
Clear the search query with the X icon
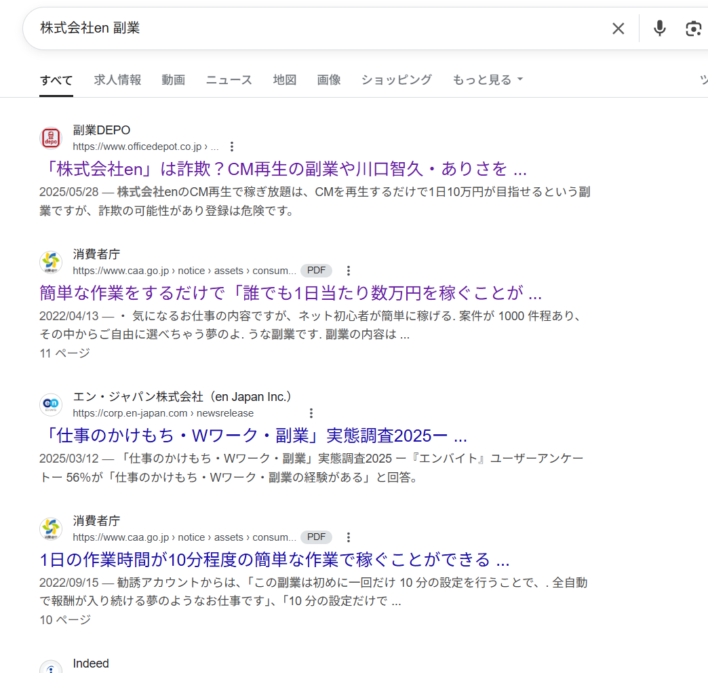pos(618,28)
